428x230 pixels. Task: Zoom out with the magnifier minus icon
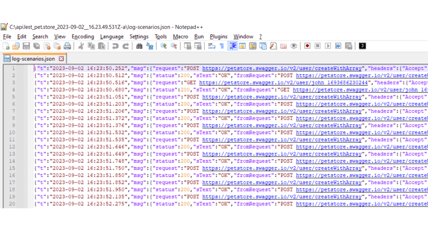click(x=173, y=46)
